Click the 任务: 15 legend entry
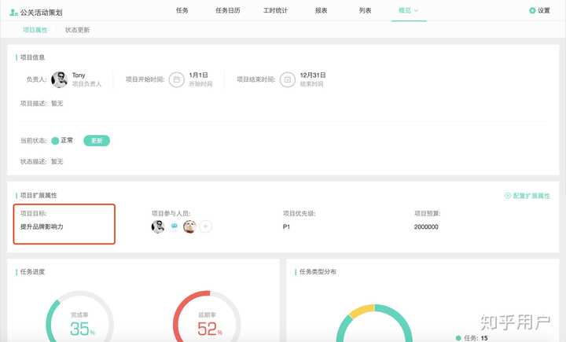This screenshot has width=566, height=342. (472, 338)
